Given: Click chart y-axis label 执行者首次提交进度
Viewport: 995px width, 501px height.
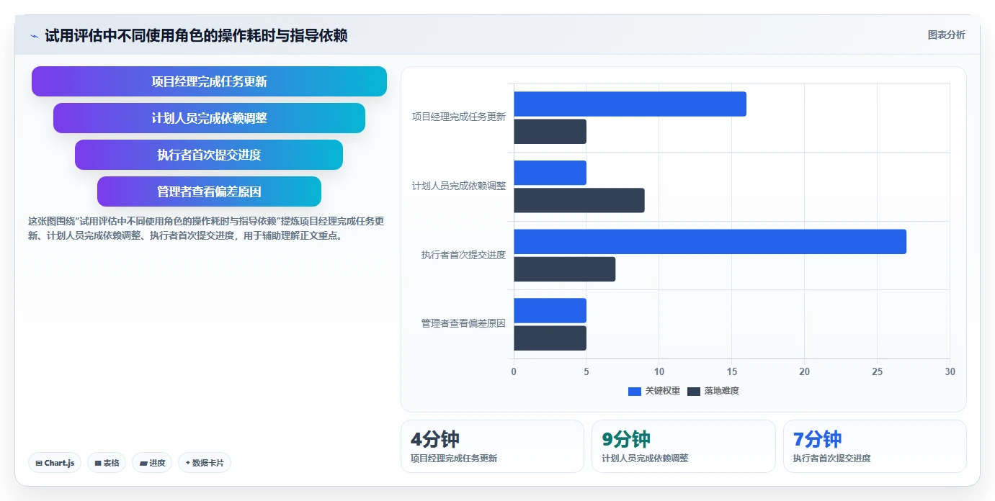Looking at the screenshot, I should [x=464, y=255].
